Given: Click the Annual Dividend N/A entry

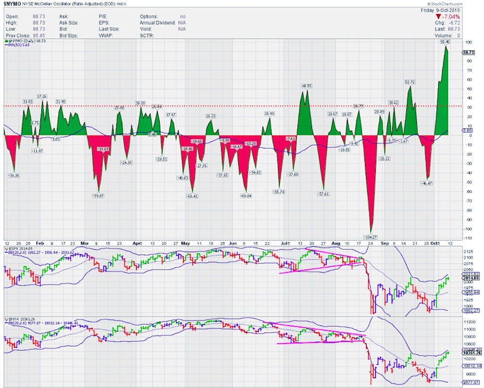Looking at the screenshot, I should [x=163, y=23].
